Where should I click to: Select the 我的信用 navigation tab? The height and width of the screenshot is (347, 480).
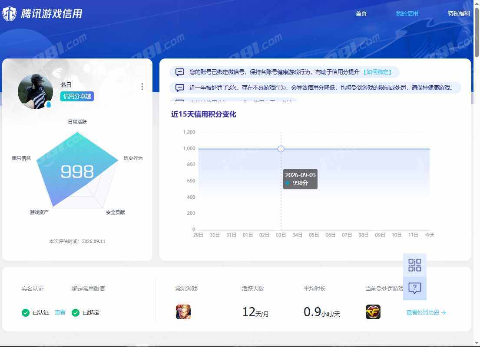coord(407,13)
